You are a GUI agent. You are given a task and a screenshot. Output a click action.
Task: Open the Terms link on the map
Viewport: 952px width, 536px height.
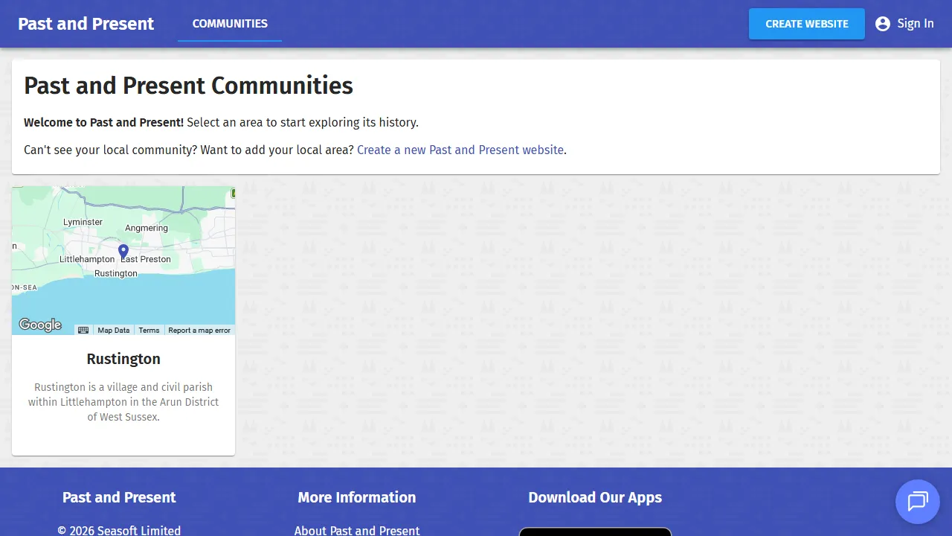pos(149,330)
